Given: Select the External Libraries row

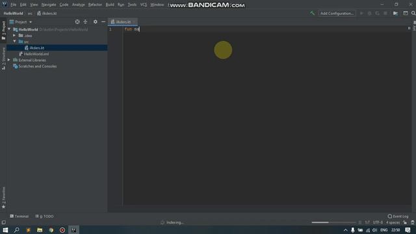Looking at the screenshot, I should pyautogui.click(x=57, y=60).
